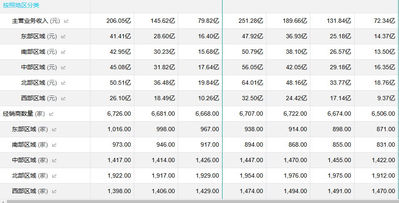
Task: Select the 206.05亿 revenue cell
Action: pos(119,21)
